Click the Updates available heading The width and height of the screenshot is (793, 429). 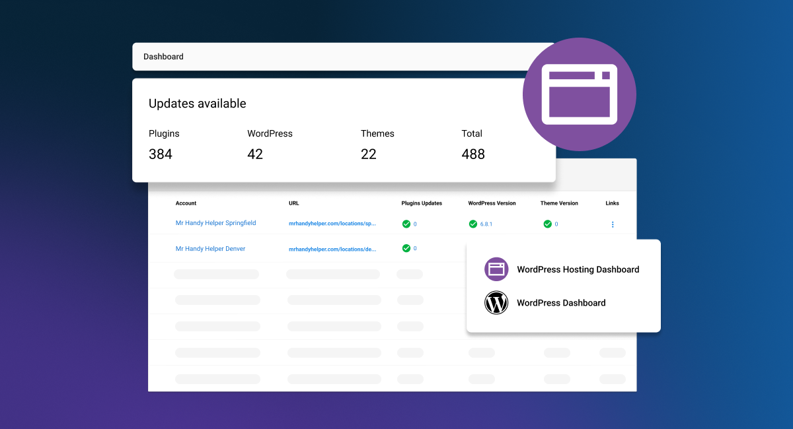[x=198, y=104]
